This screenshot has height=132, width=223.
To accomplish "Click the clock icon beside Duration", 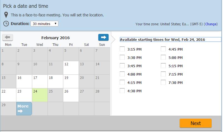I will click(6, 24).
